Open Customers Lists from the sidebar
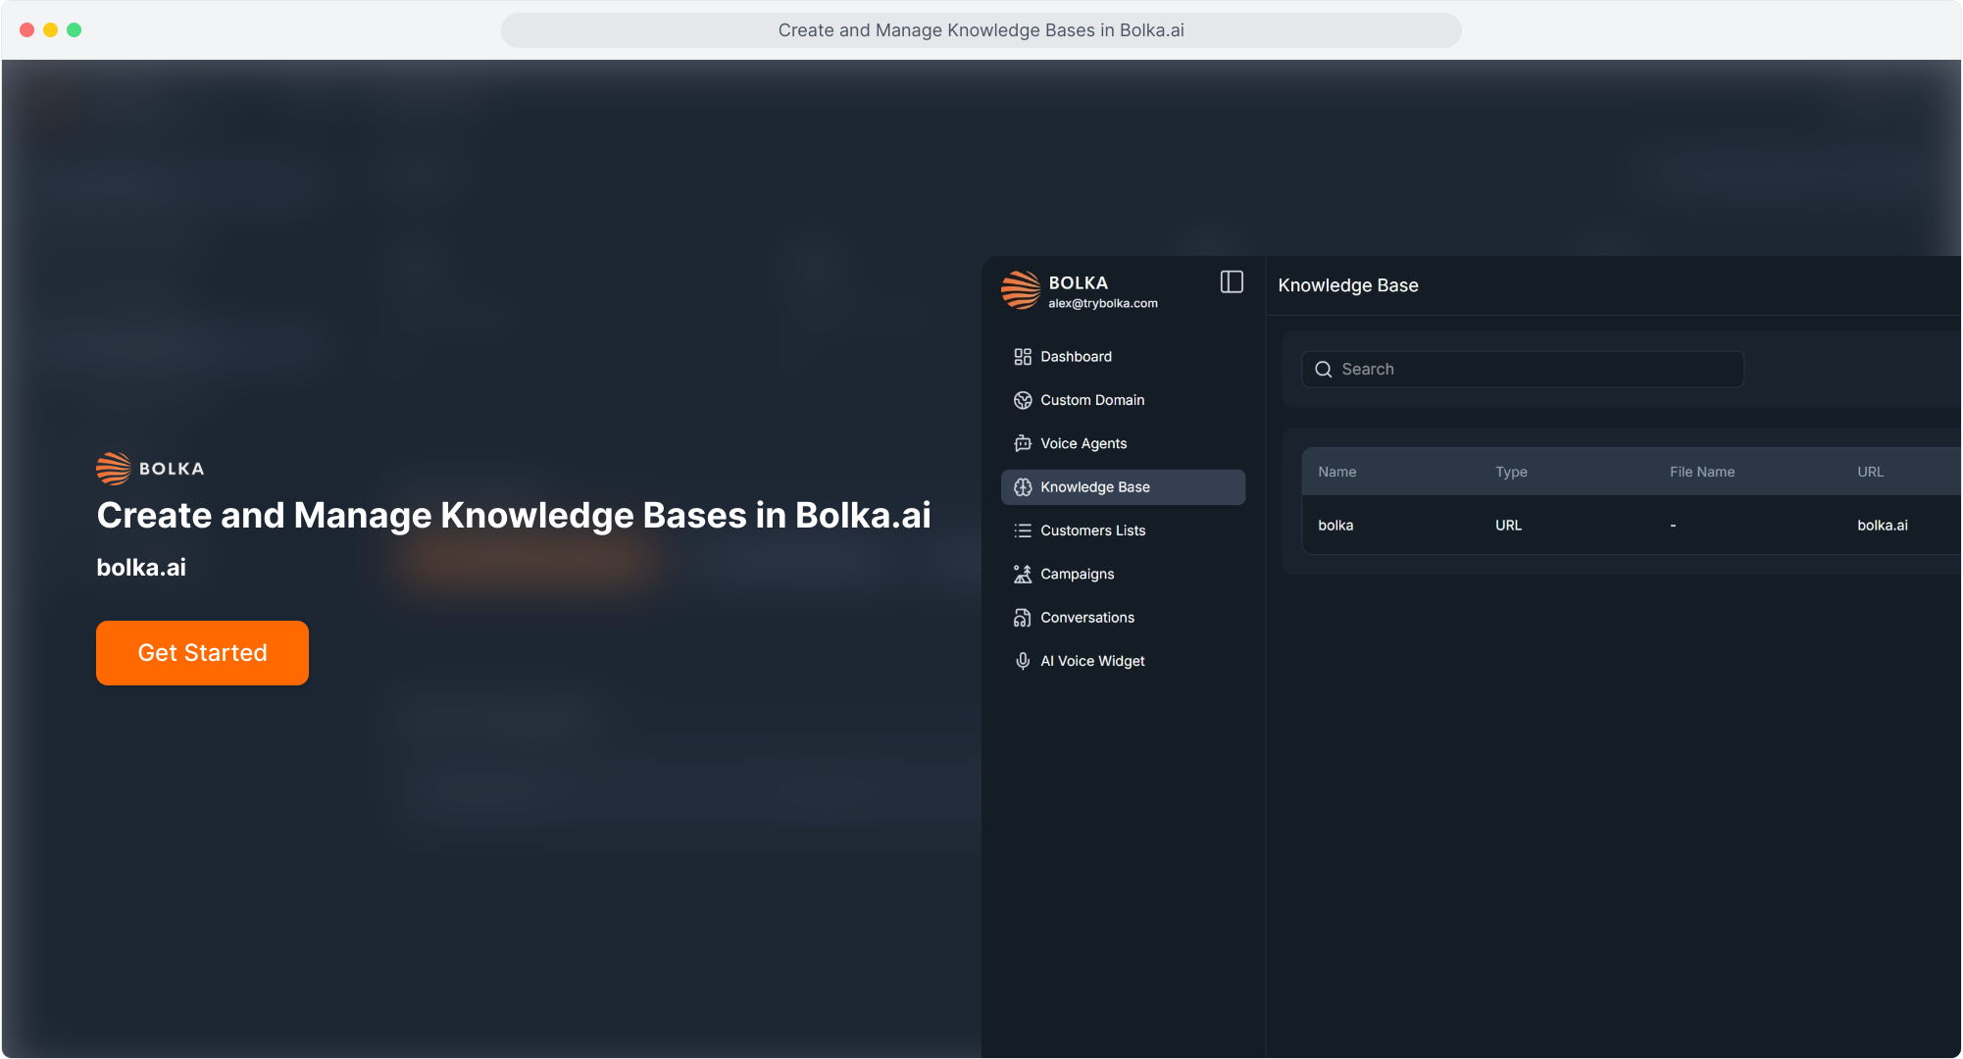This screenshot has width=1963, height=1059. tap(1092, 530)
